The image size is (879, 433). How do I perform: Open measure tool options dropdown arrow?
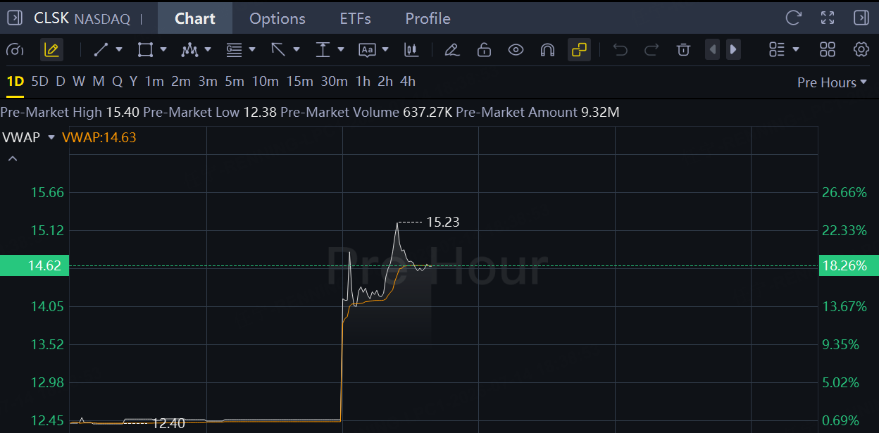[x=341, y=50]
